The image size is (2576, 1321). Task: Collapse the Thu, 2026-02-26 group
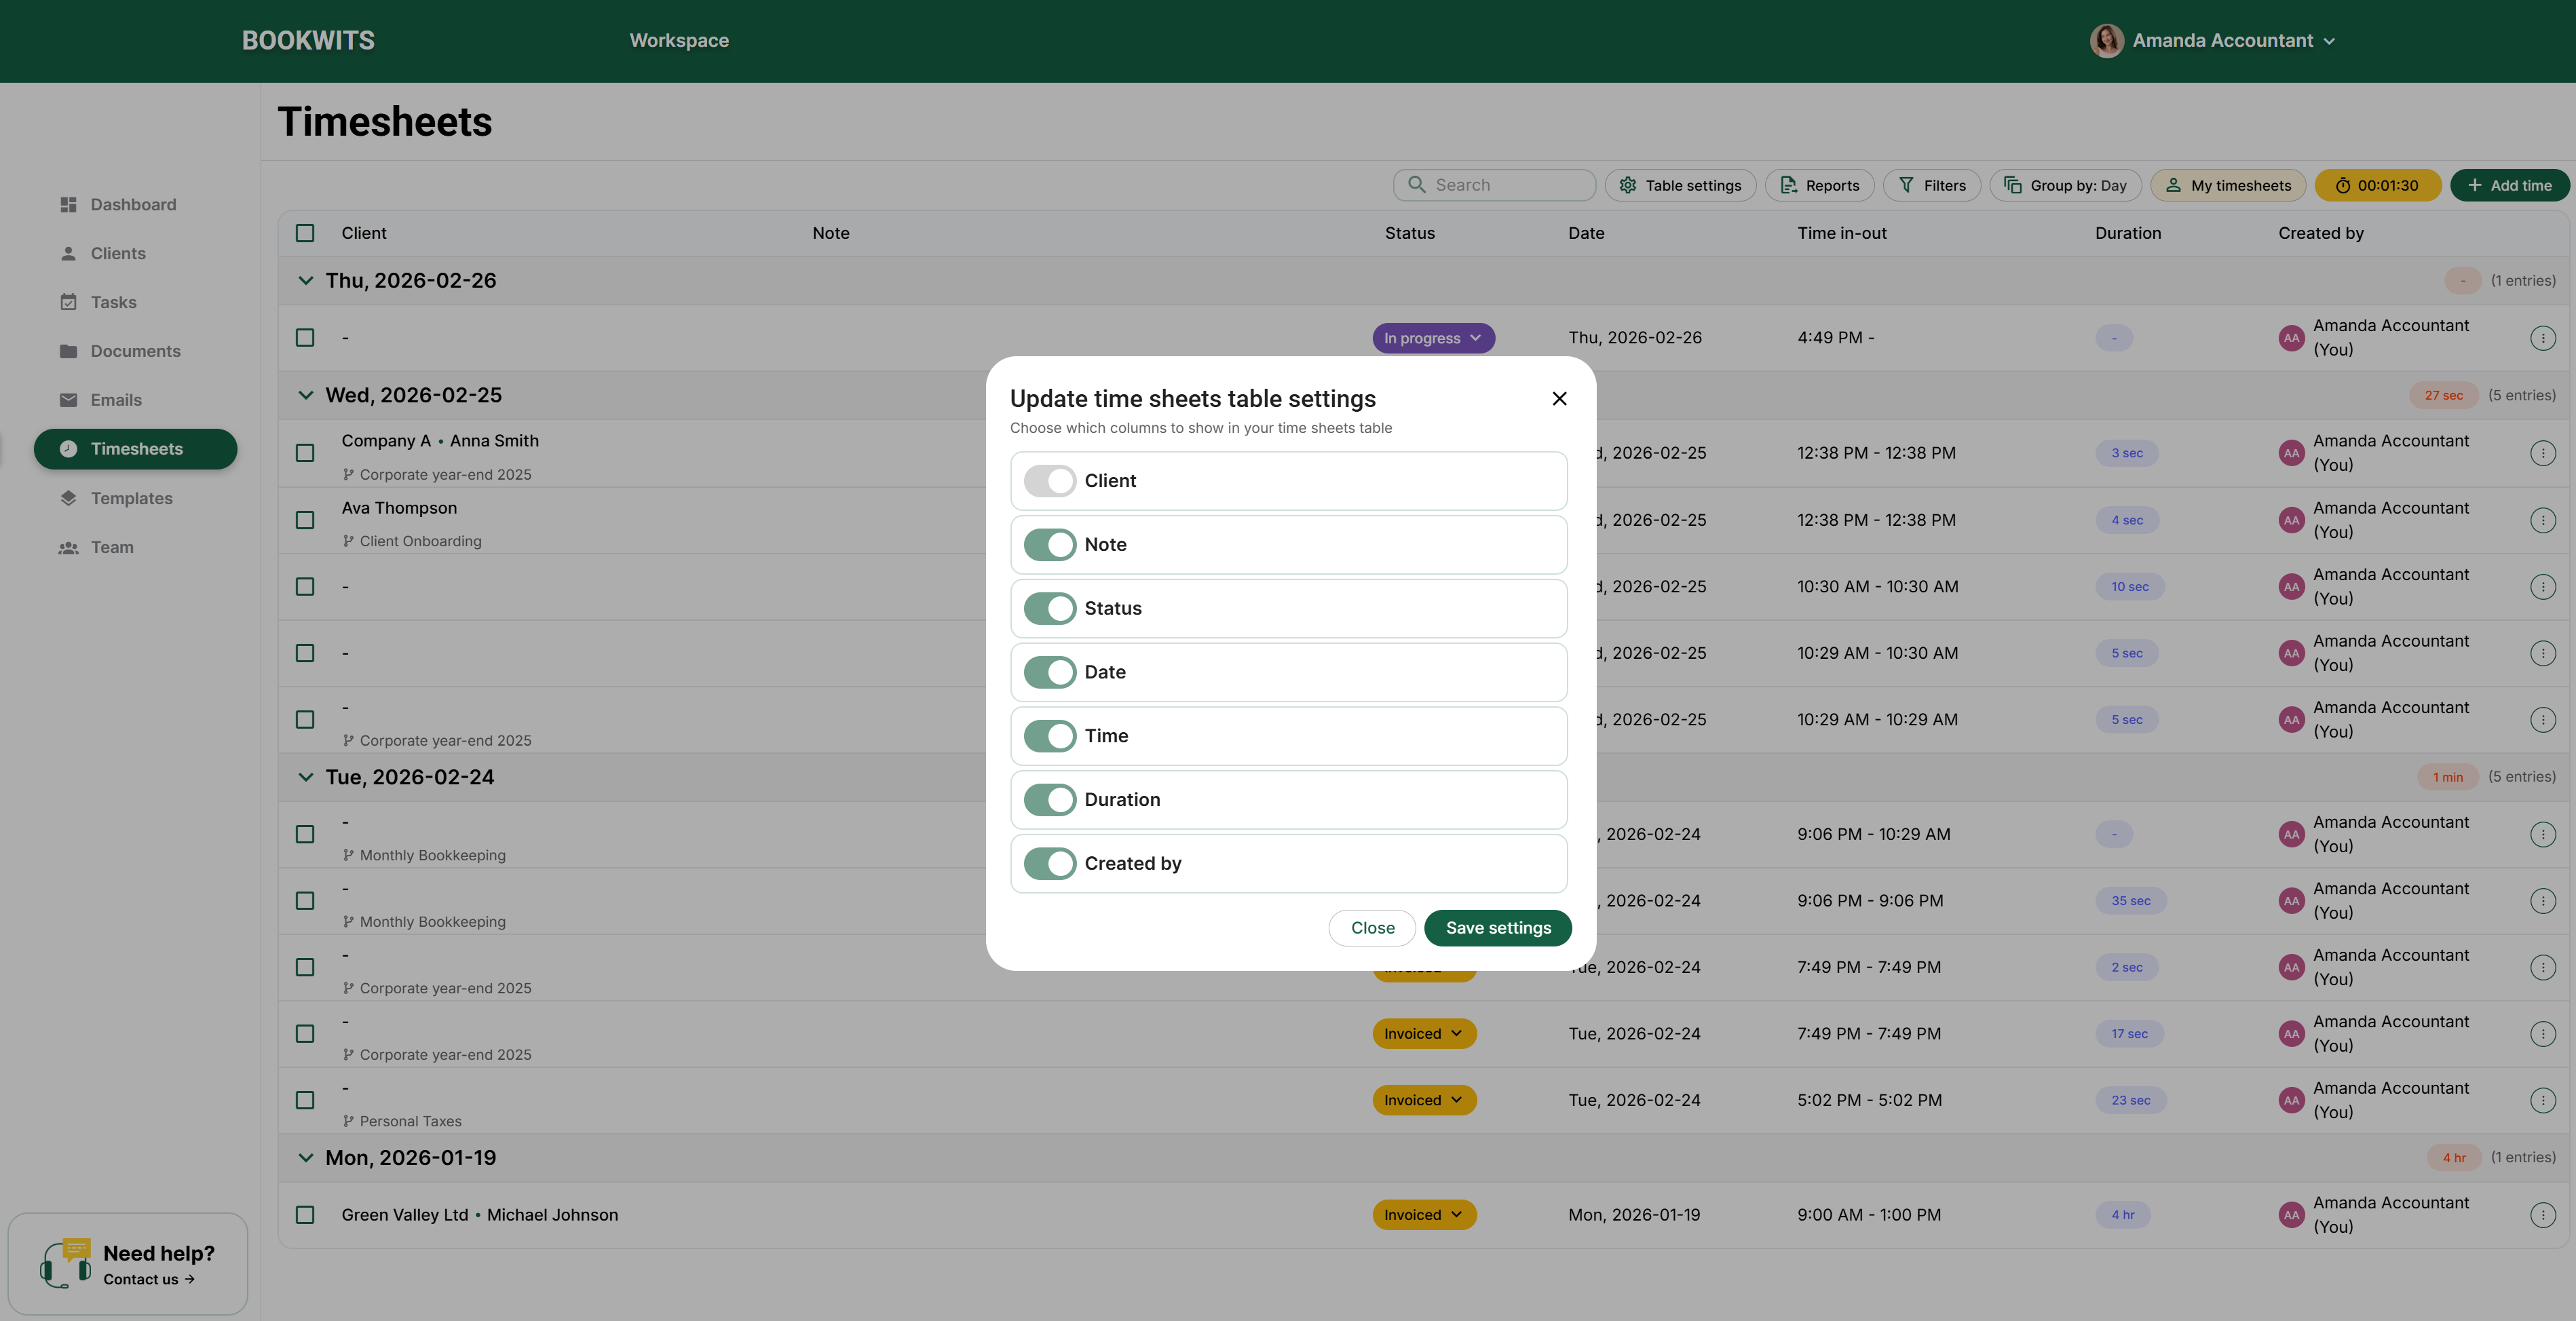[x=305, y=281]
